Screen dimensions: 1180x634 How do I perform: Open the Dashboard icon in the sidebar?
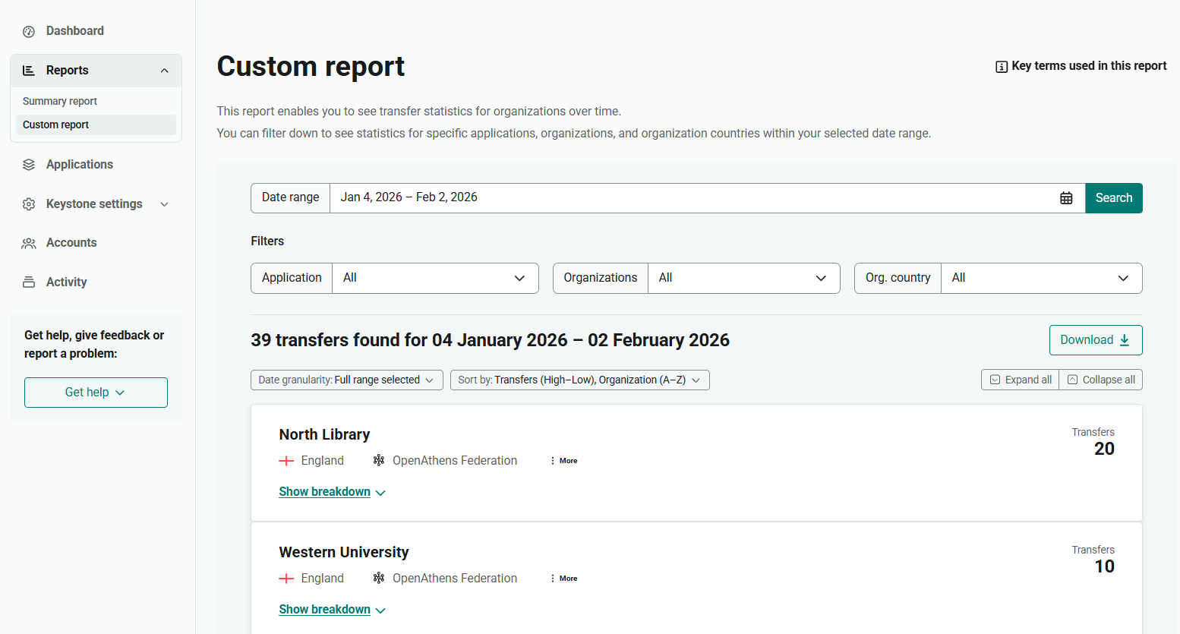(x=28, y=30)
